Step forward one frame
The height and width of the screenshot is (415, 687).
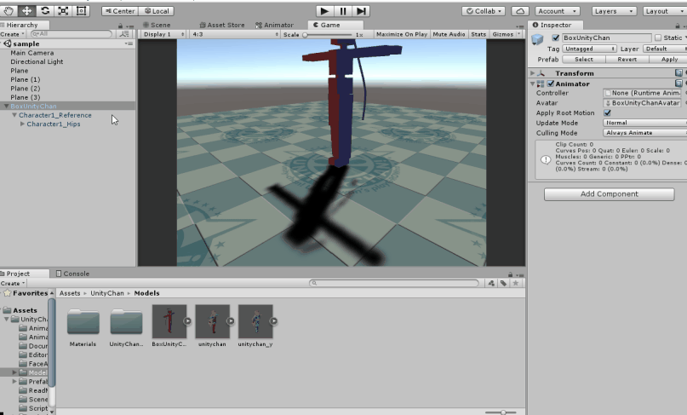tap(361, 11)
